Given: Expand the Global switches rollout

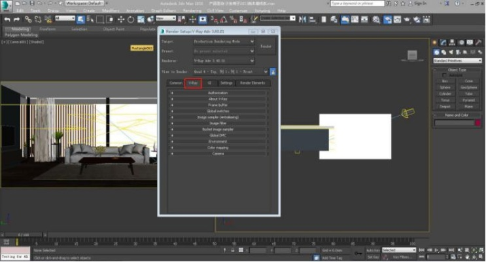Looking at the screenshot, I should (218, 111).
